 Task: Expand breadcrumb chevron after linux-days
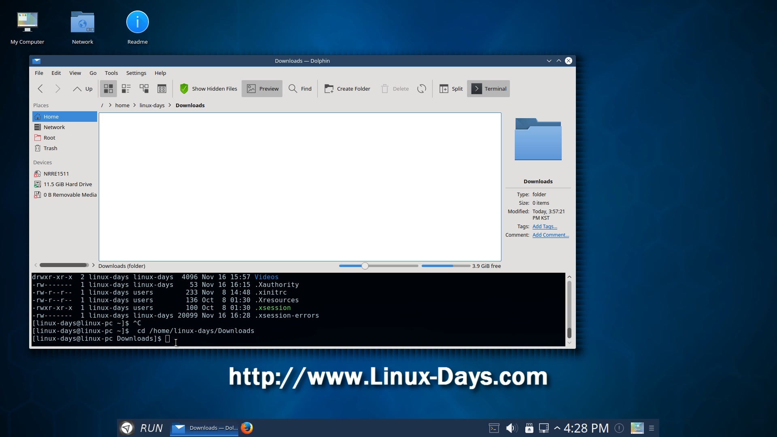[x=170, y=105]
